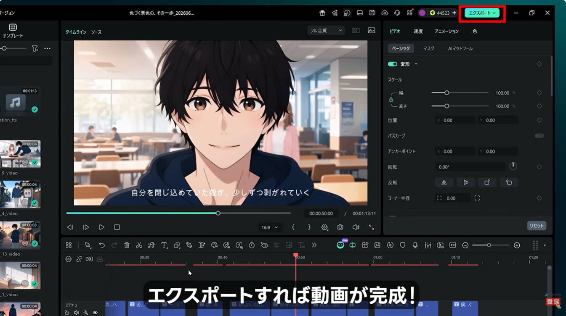Open the headset support icon

(397, 13)
